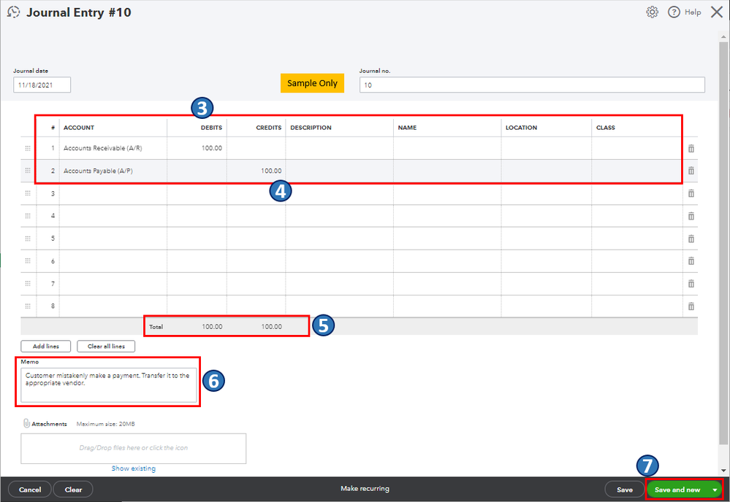The height and width of the screenshot is (502, 730).
Task: Click the Add lines button
Action: 45,347
